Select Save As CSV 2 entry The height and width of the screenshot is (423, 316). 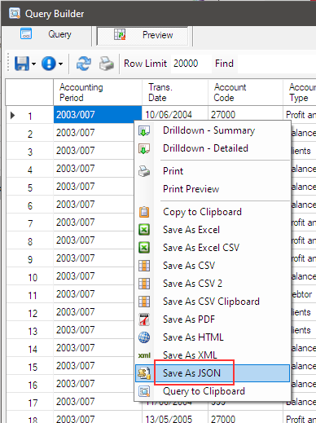[x=213, y=284]
